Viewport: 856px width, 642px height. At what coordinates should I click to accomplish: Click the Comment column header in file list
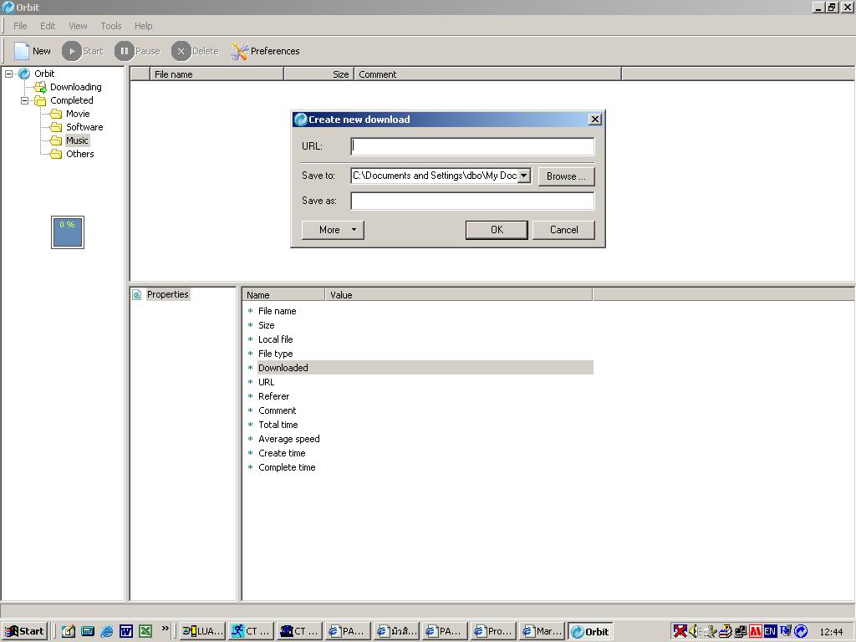point(487,74)
